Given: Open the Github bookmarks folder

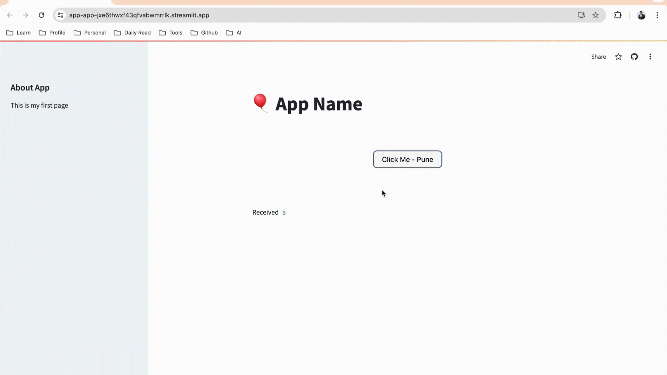Looking at the screenshot, I should coord(204,32).
